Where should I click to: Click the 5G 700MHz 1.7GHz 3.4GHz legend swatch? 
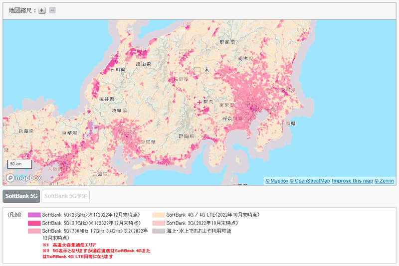(x=34, y=231)
